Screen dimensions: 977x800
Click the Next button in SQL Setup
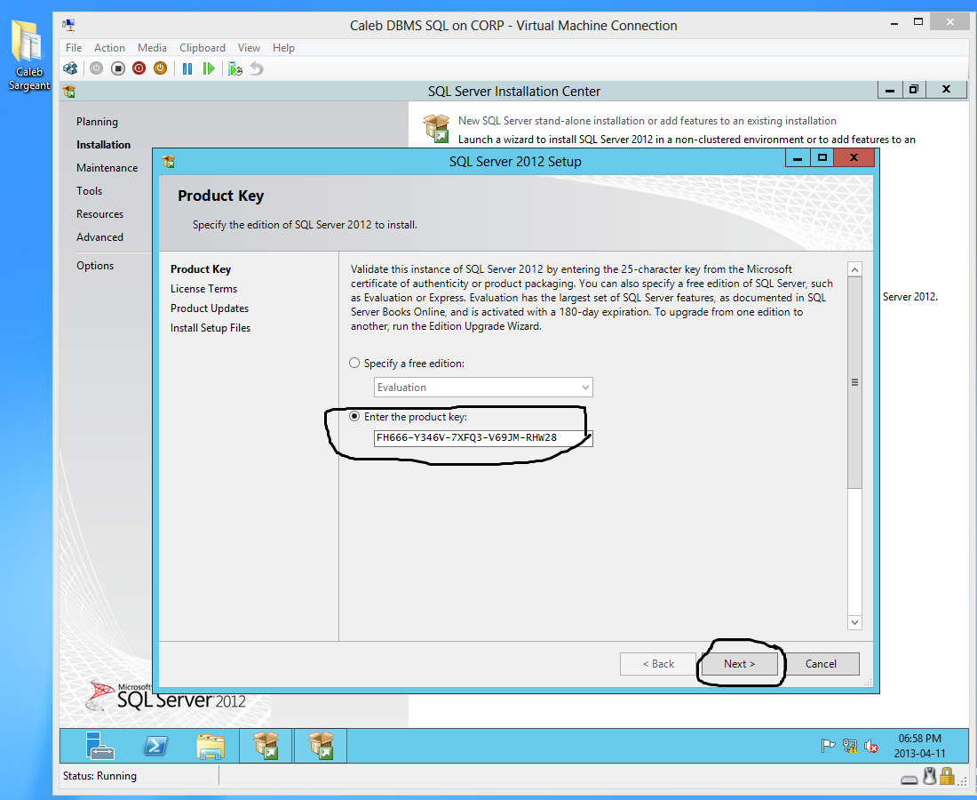740,664
